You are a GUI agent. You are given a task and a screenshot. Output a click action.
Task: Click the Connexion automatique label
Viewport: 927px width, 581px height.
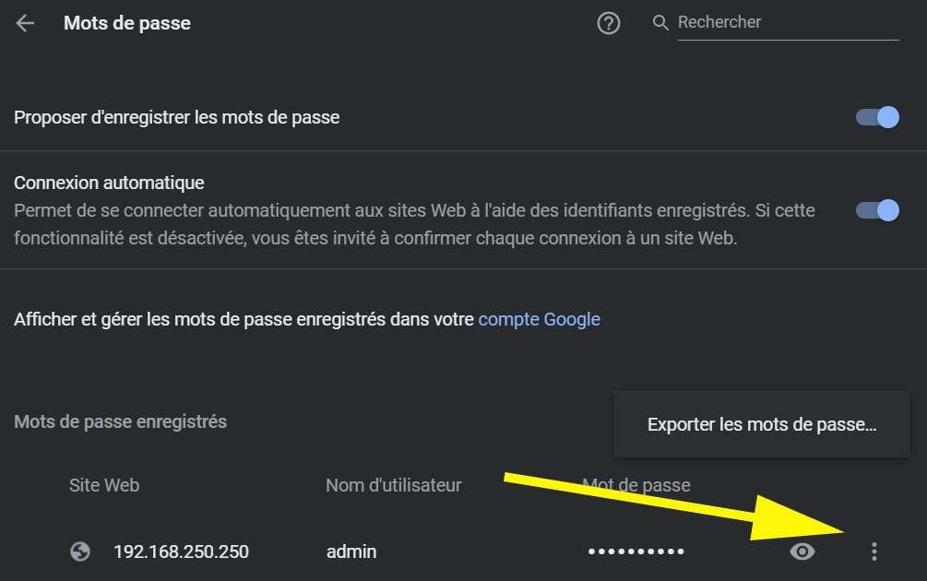[110, 183]
